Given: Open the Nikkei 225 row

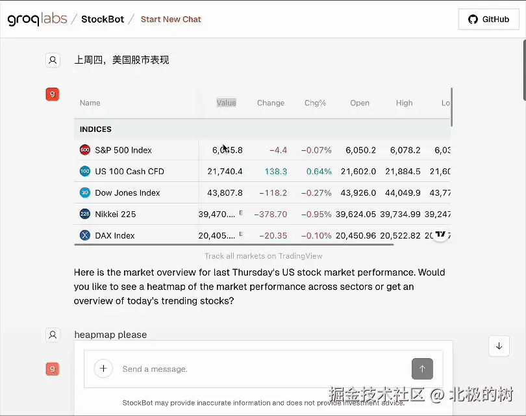Looking at the screenshot, I should pyautogui.click(x=262, y=214).
